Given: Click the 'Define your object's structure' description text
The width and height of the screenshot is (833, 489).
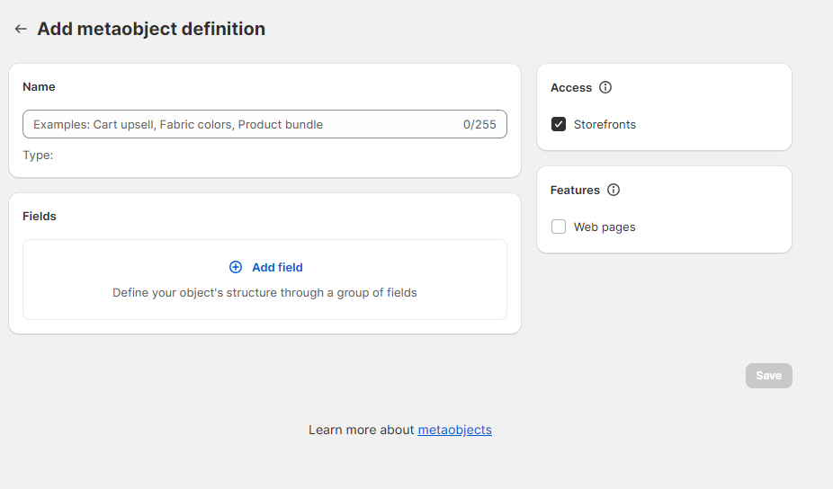Looking at the screenshot, I should 264,292.
